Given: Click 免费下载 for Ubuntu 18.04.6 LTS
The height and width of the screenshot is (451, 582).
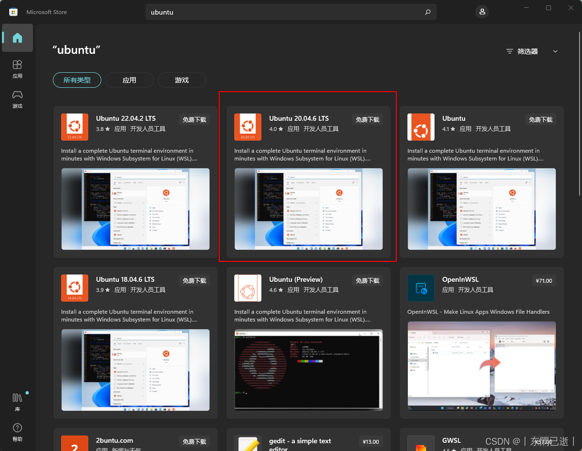Looking at the screenshot, I should tap(194, 280).
